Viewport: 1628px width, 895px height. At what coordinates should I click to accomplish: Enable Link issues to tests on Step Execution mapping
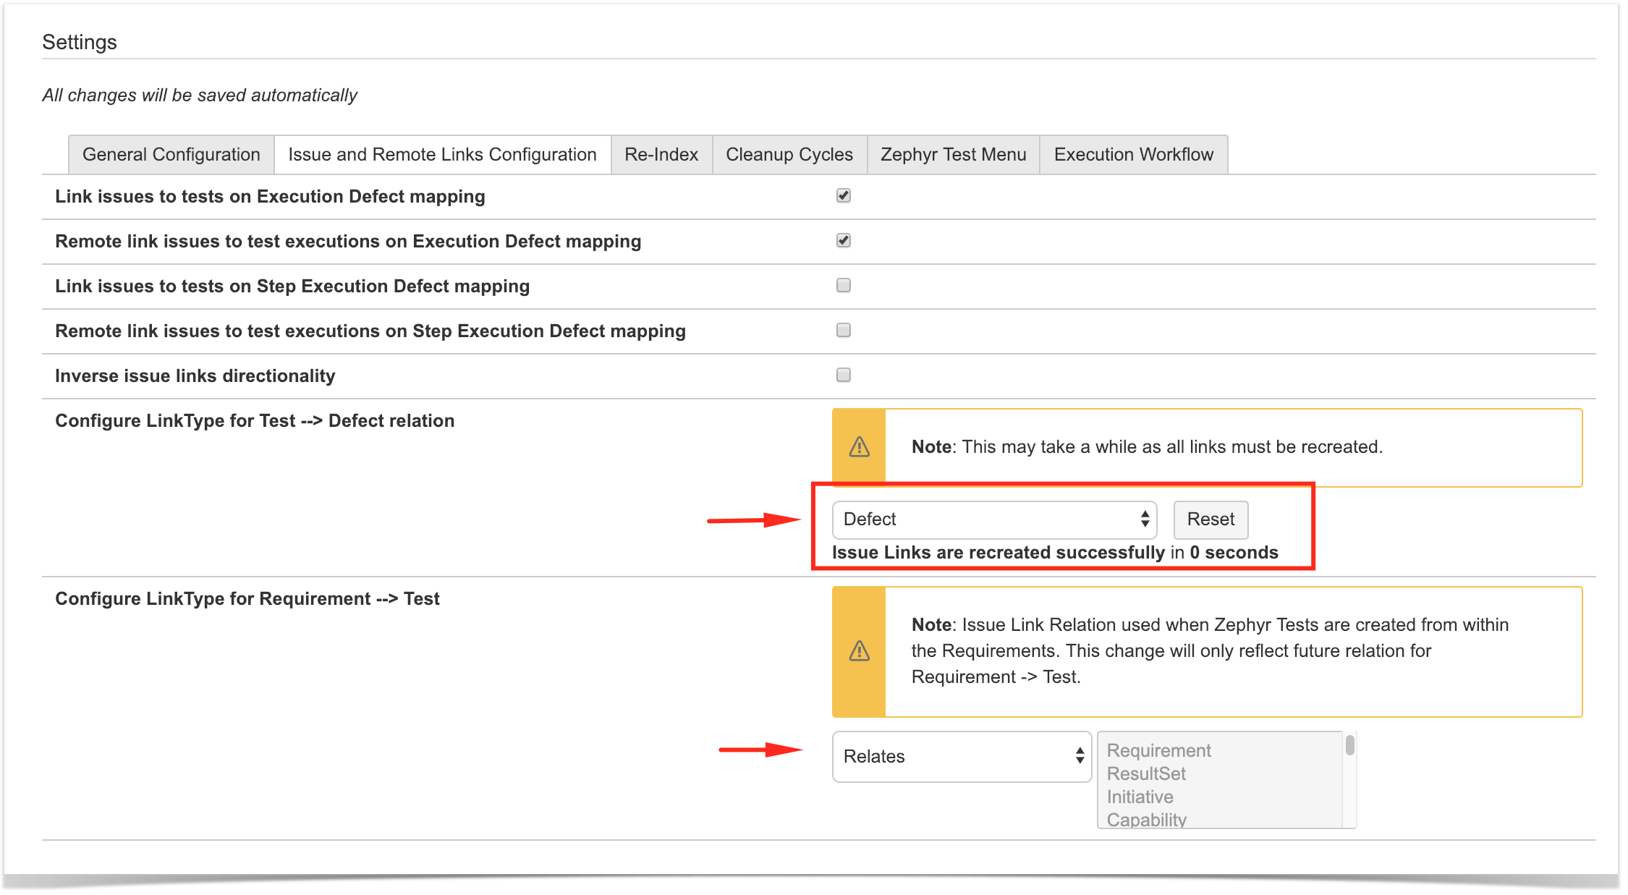tap(844, 285)
